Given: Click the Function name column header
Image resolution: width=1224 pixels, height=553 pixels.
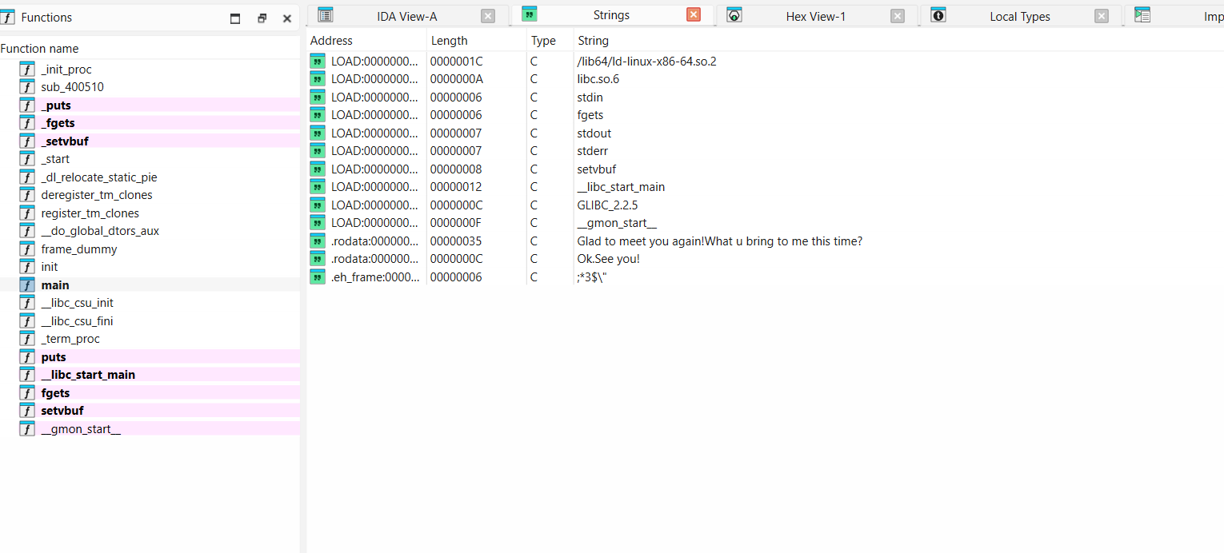Looking at the screenshot, I should pyautogui.click(x=39, y=49).
